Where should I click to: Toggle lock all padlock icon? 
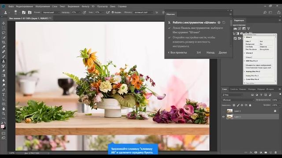coord(250,105)
